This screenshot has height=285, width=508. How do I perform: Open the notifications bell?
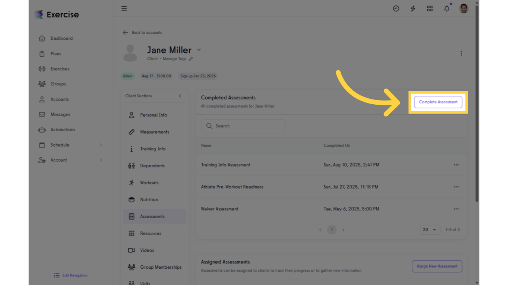tap(447, 9)
